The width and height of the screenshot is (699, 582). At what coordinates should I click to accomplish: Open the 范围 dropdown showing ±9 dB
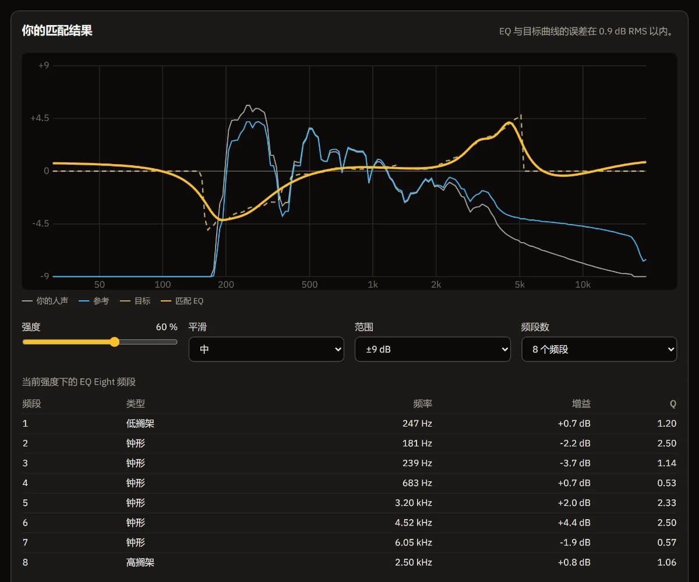tap(433, 349)
